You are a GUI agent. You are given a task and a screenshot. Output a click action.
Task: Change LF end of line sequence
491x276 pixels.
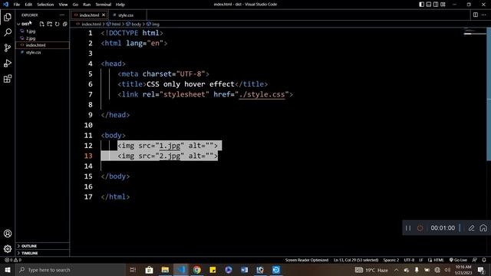pyautogui.click(x=421, y=260)
